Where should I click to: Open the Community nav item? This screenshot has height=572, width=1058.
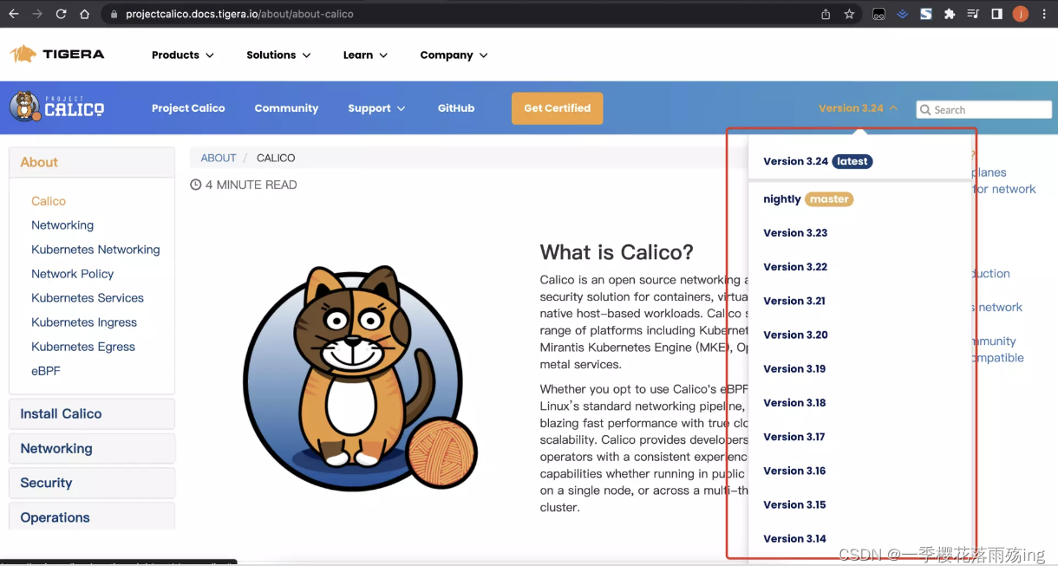[286, 108]
